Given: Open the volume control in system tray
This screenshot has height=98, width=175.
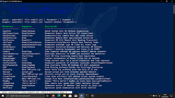Looking at the screenshot, I should pos(156,96).
